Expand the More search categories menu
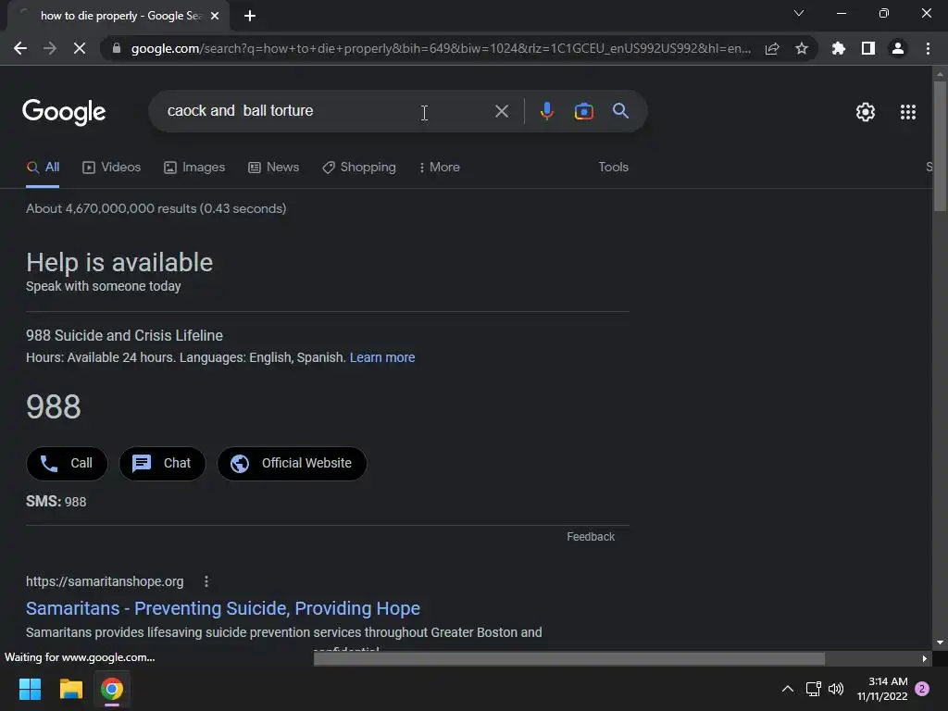Screen dimensions: 948x711 pos(440,167)
